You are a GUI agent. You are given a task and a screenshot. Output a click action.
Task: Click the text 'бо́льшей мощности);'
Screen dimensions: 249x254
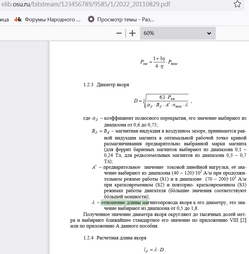click(x=127, y=196)
